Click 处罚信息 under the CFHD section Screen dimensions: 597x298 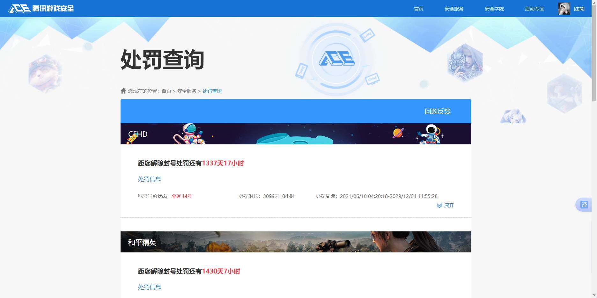(x=149, y=179)
